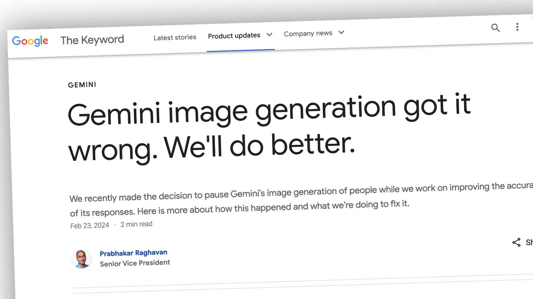
Task: Expand the Product updates chevron
Action: coord(269,35)
